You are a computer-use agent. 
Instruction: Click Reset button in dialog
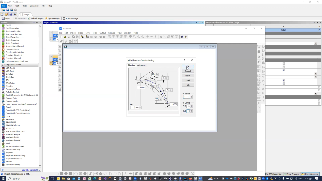(188, 76)
